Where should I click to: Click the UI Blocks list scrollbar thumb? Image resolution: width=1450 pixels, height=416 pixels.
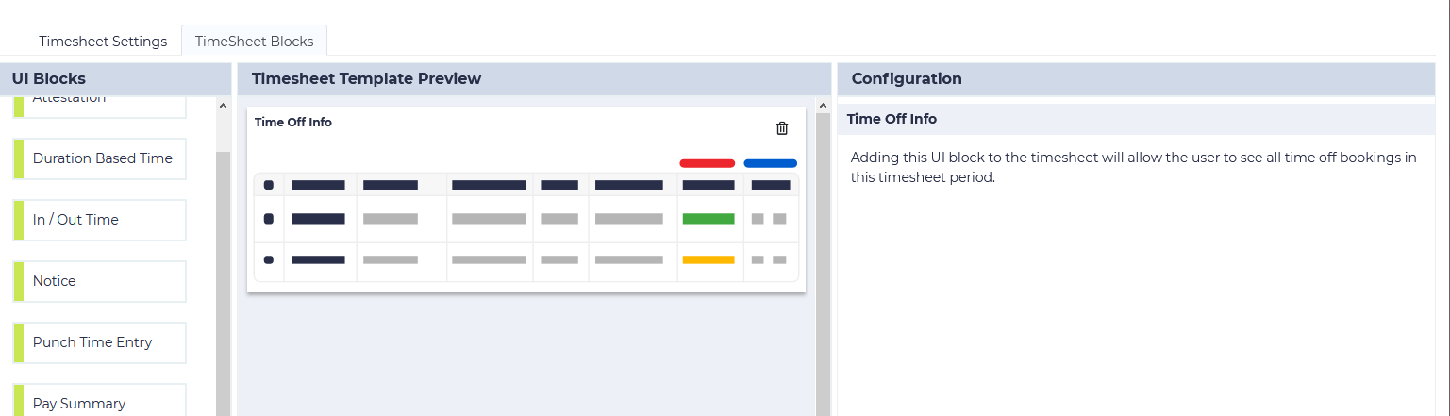223,283
